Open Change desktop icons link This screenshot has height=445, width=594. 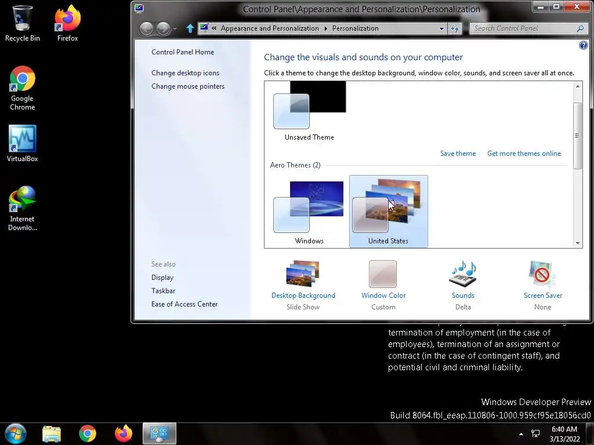coord(185,73)
